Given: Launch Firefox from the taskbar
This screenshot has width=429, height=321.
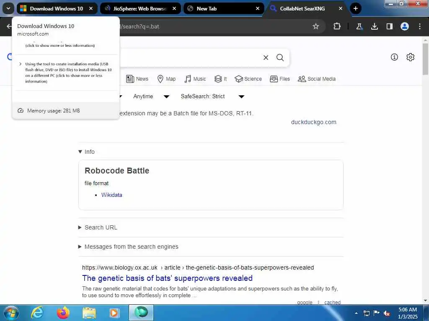Looking at the screenshot, I should pos(63,313).
